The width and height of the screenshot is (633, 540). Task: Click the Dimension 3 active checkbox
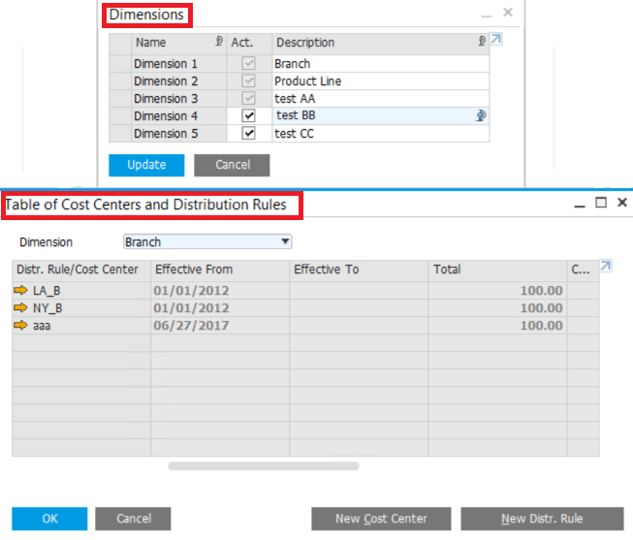(248, 99)
